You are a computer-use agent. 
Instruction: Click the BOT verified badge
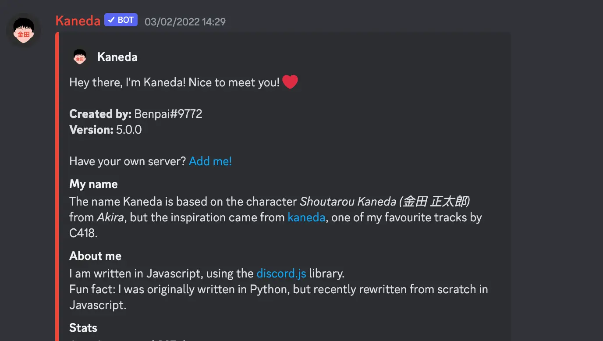click(x=121, y=20)
